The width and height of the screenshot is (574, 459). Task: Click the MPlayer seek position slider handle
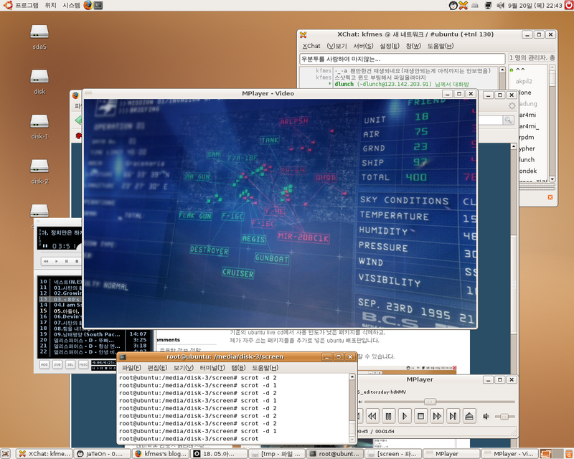(430, 402)
